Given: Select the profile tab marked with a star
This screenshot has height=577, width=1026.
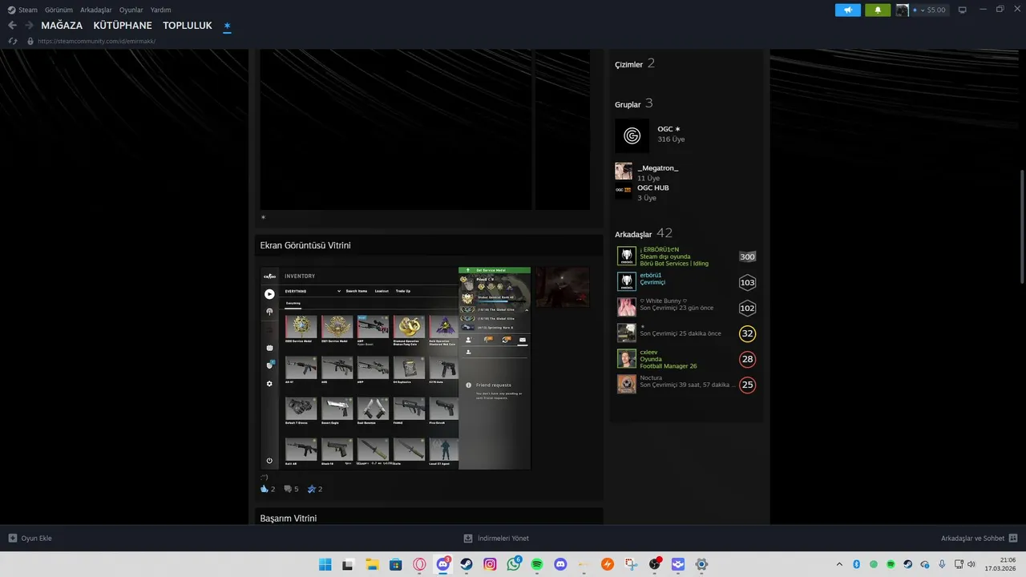Looking at the screenshot, I should (x=227, y=26).
